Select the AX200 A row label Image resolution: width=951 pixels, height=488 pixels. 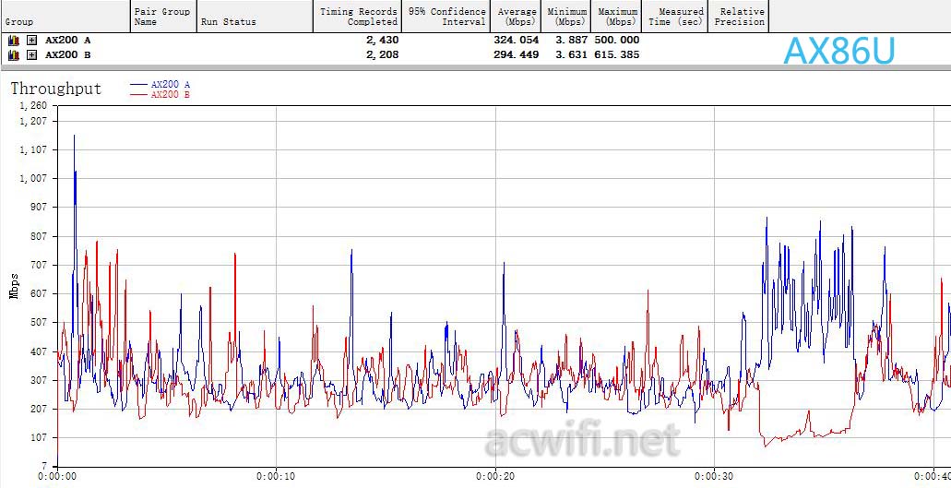click(x=68, y=40)
